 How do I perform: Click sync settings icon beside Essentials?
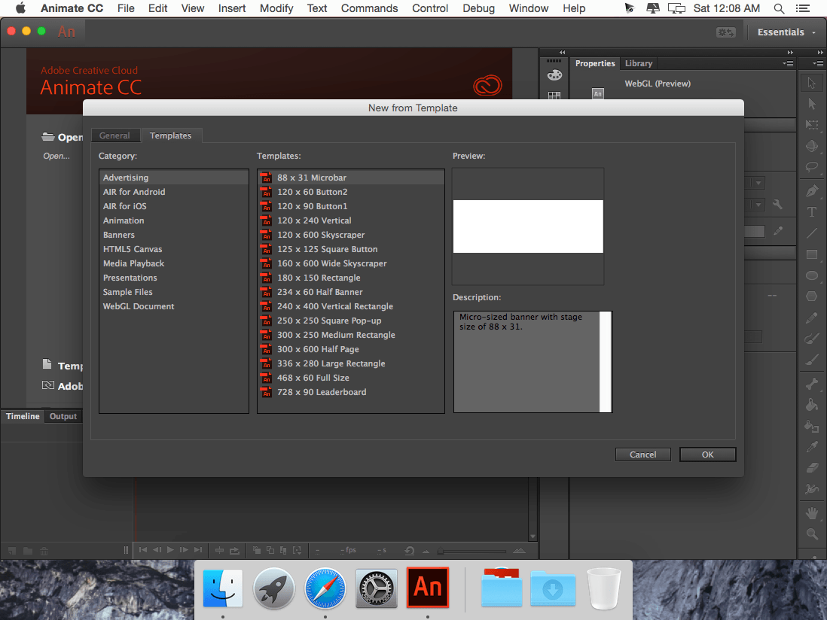(x=726, y=32)
